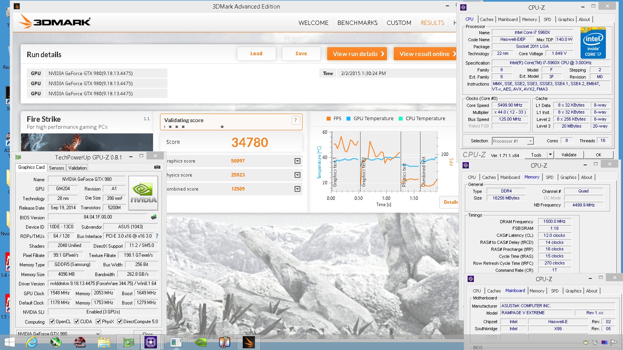This screenshot has height=350, width=623.
Task: Switch to 3DMark from the taskbar
Action: tap(248, 342)
